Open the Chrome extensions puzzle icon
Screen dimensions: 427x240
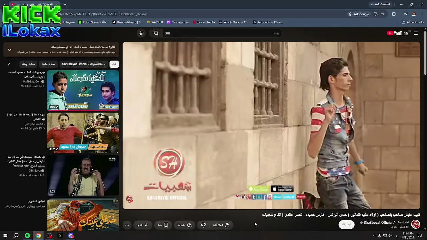(x=394, y=14)
